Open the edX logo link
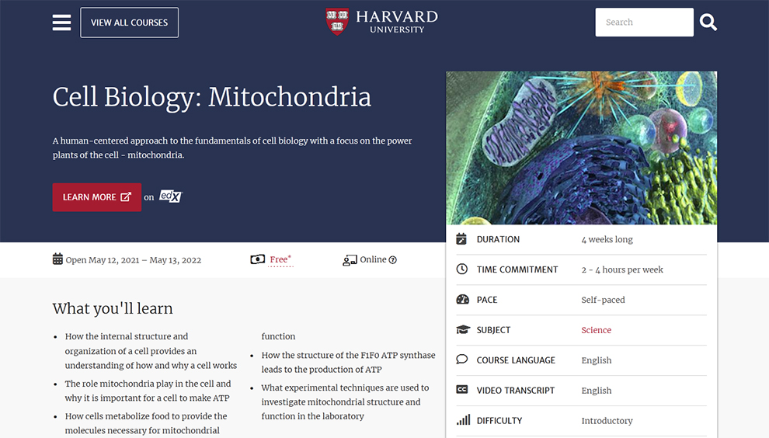 click(170, 196)
